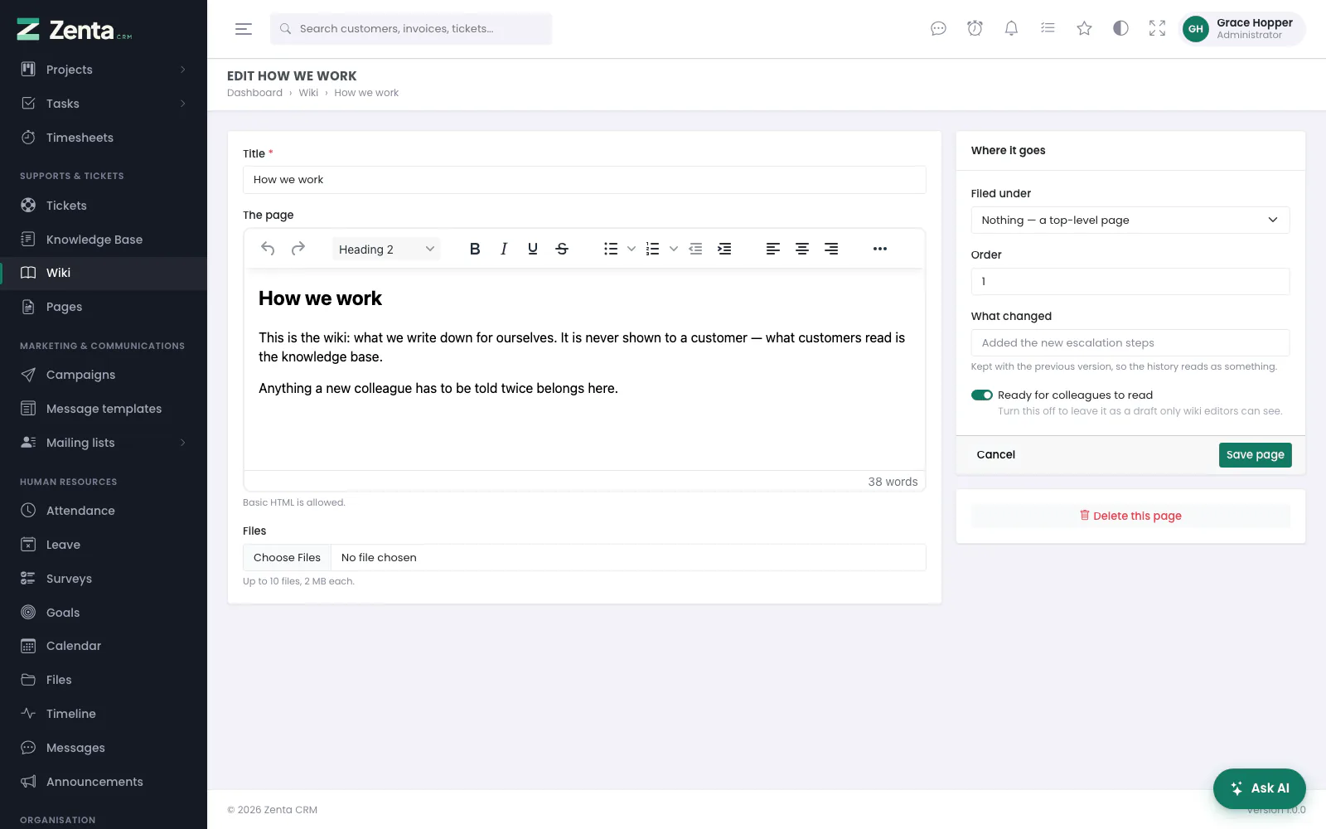This screenshot has height=829, width=1326.
Task: Focus the search customers field
Action: [x=411, y=29]
